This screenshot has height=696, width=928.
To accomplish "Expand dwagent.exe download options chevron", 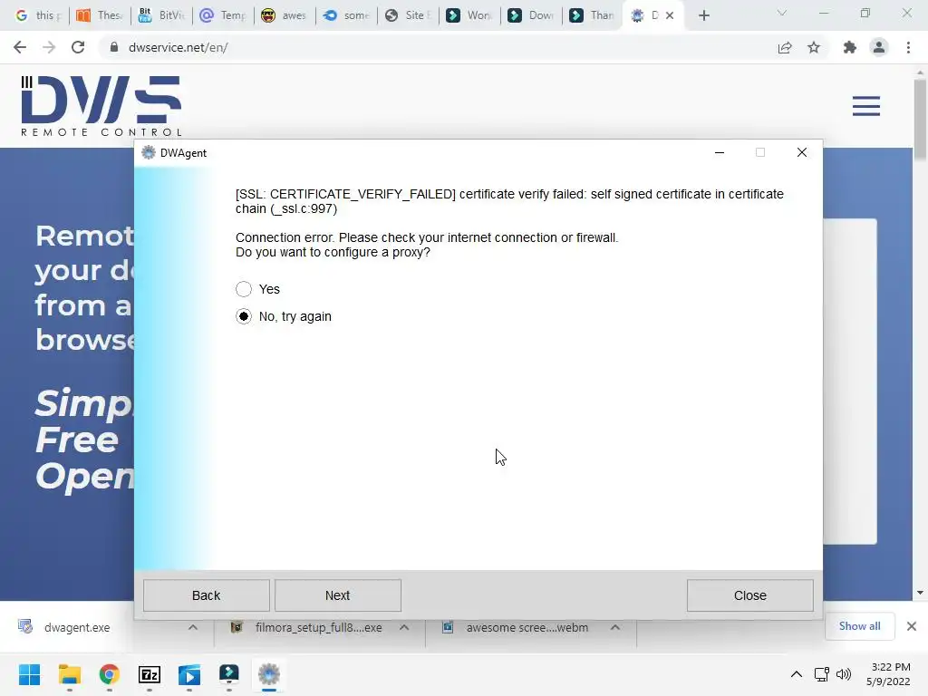I will 193,627.
